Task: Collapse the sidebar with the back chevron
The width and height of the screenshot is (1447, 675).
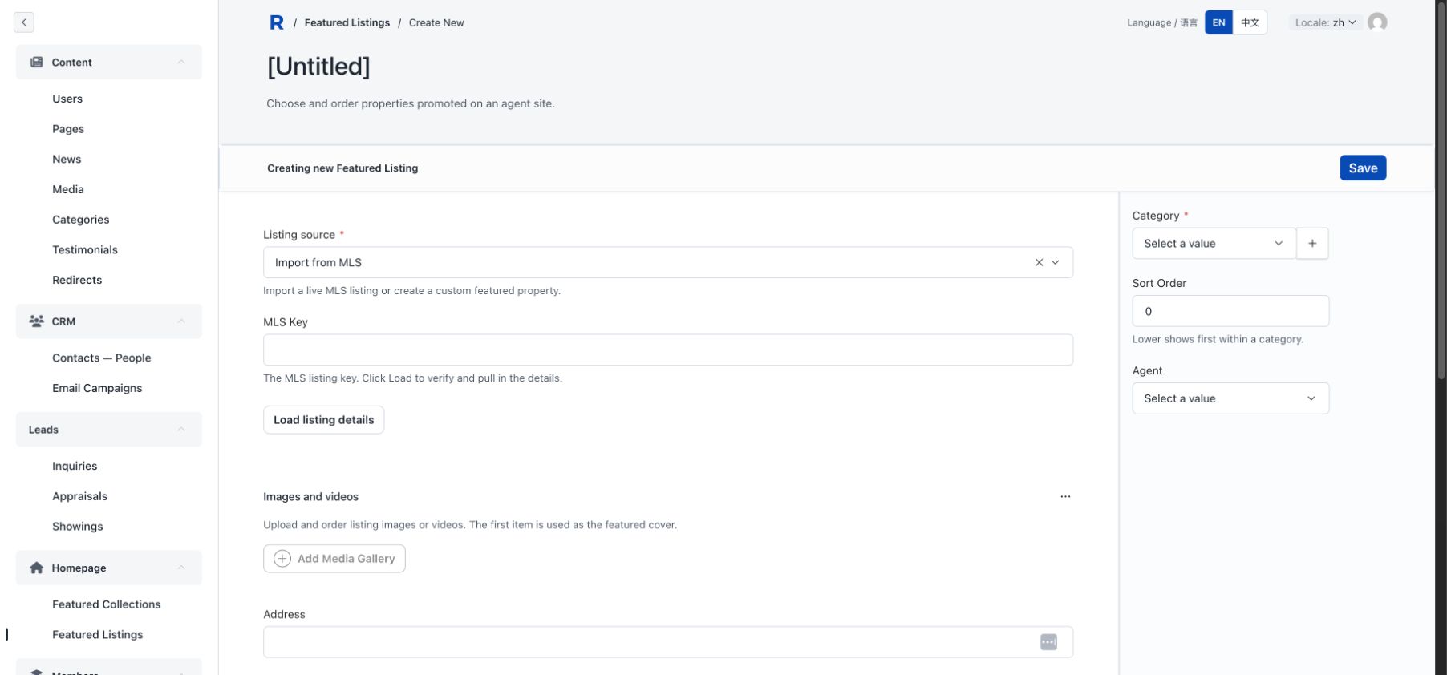Action: [x=24, y=22]
